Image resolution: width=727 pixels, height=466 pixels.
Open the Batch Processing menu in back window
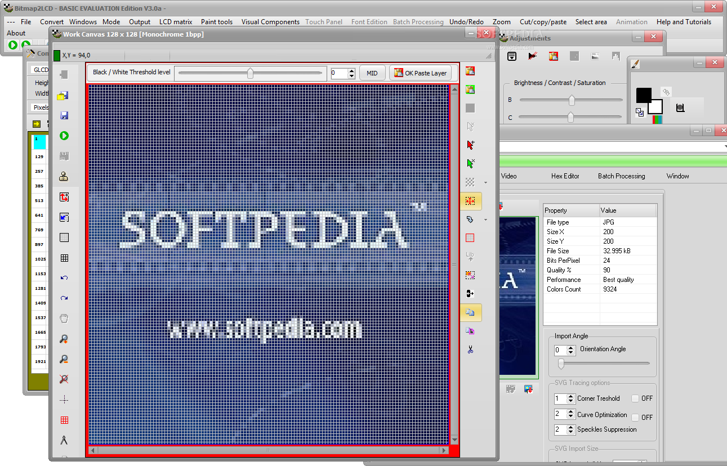point(622,176)
